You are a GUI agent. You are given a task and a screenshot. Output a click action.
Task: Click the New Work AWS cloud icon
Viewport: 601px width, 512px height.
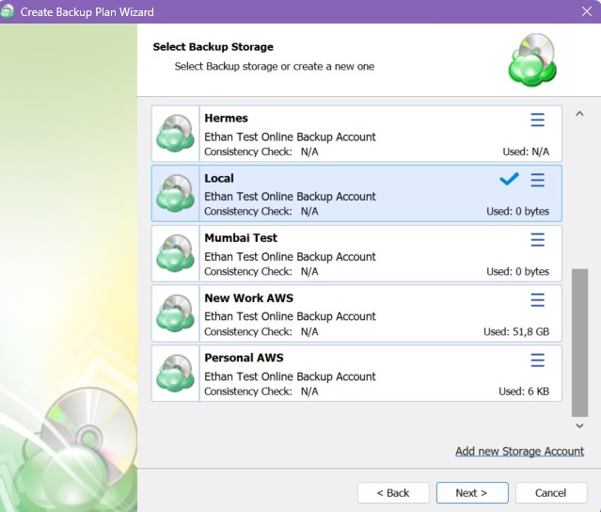pyautogui.click(x=176, y=315)
